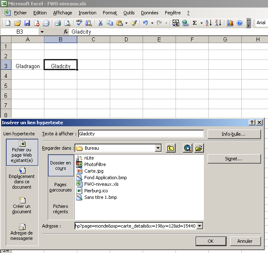This screenshot has width=268, height=253.
Task: Select the nLite shortcut in the list
Action: pyautogui.click(x=85, y=158)
